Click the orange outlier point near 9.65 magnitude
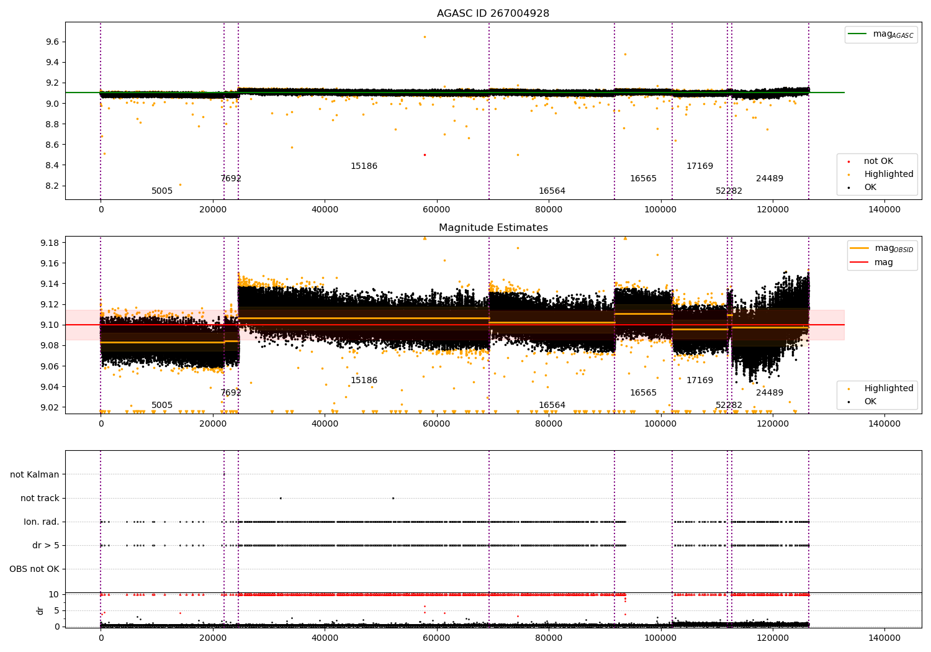 pyautogui.click(x=425, y=37)
